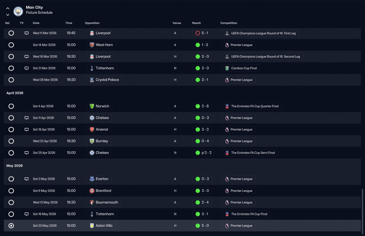Screen dimensions: 365x236
Task: Click the Champions League Round of 16 First Leg icon
Action: coord(227,33)
